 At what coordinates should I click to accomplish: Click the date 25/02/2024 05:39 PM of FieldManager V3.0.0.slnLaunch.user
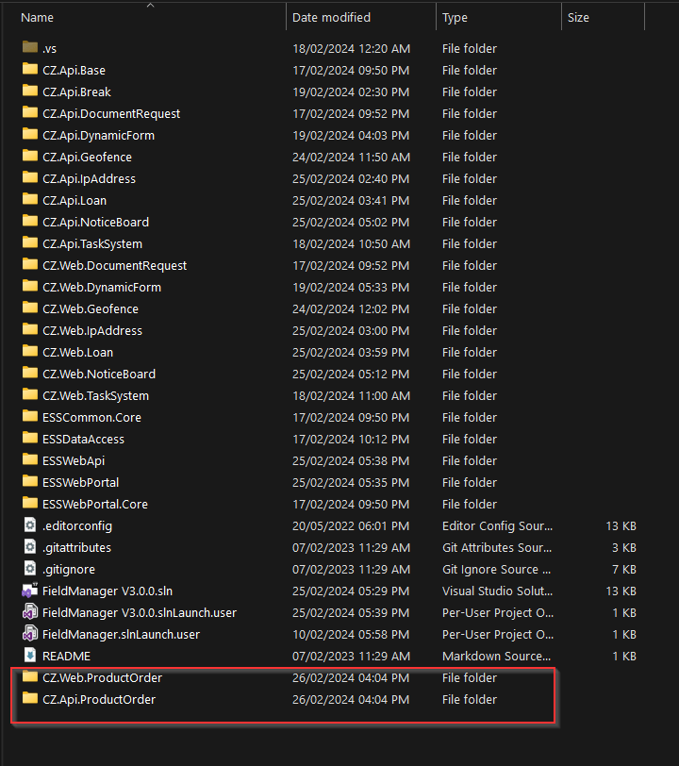[x=351, y=613]
